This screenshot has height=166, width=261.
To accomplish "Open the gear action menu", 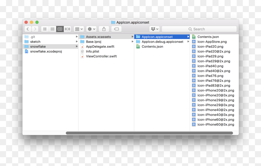I will pos(91,29).
